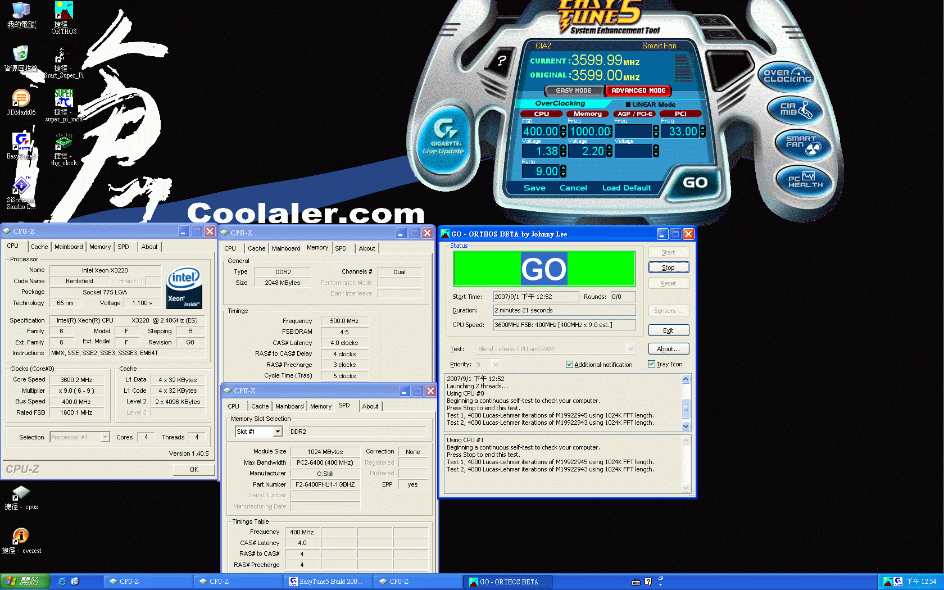Viewport: 944px width, 590px height.
Task: Click the CPU #0 log scrollbar thumb
Action: 686,408
